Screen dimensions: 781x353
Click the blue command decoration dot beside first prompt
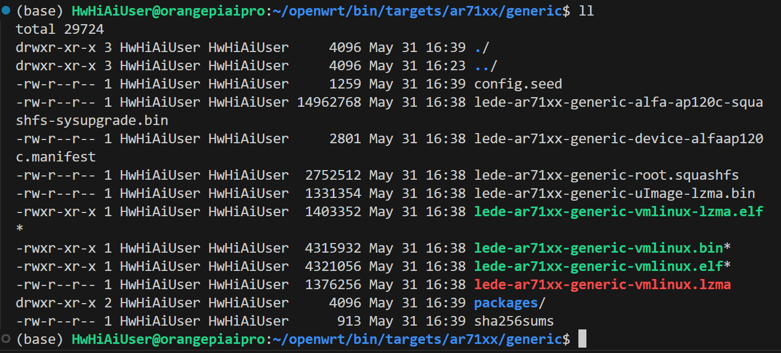pos(6,11)
